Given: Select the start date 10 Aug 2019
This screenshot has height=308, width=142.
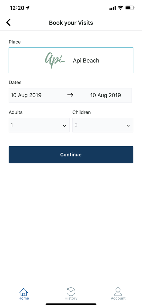Looking at the screenshot, I should coord(26,95).
